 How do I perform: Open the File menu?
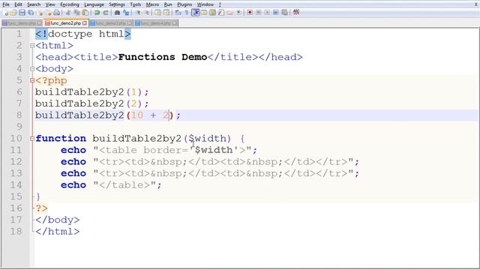coord(6,4)
